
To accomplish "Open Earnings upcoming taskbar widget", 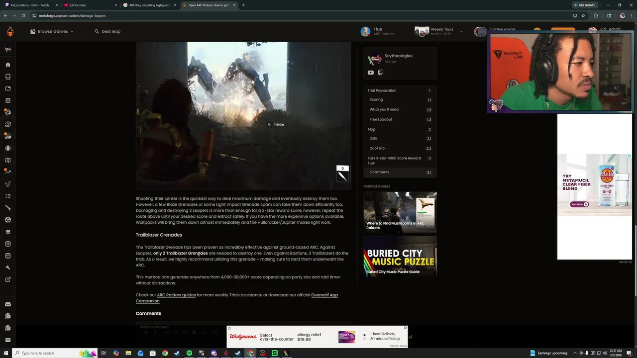I will [549, 353].
